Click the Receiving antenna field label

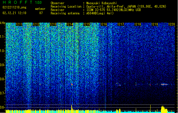coord(65,13)
